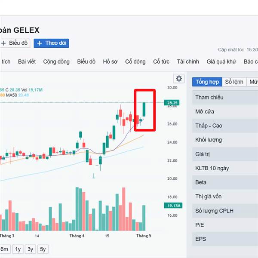Viewport: 258px width, 258px height.
Task: Open the Tài chính menu item
Action: tap(188, 61)
